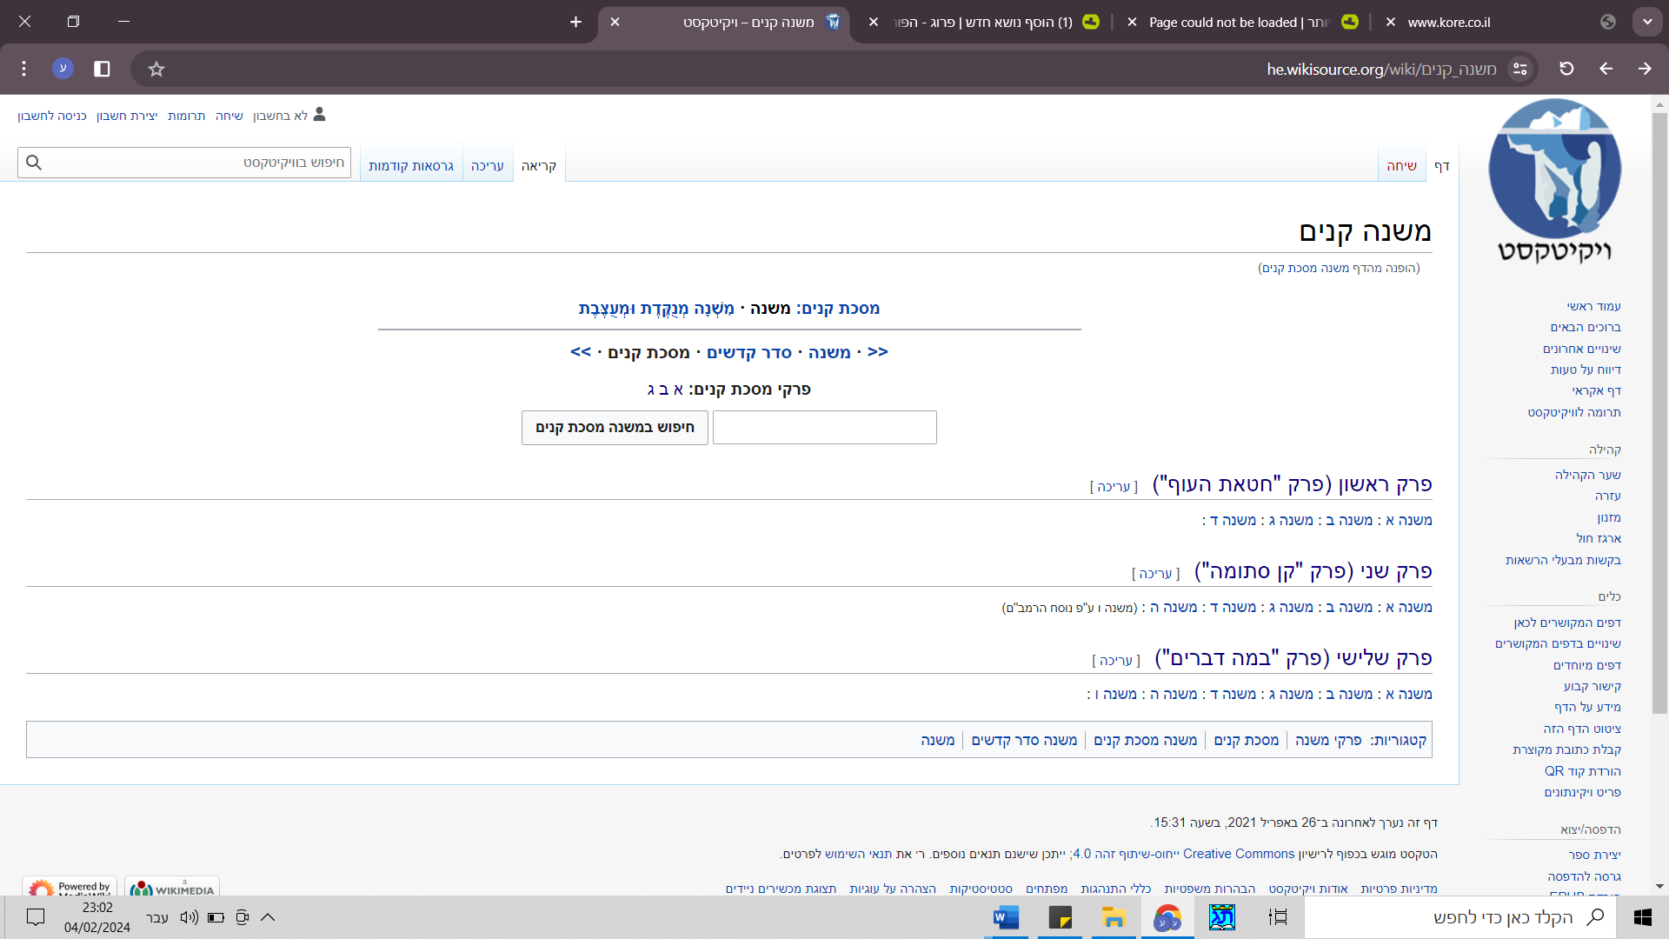Open File Explorer from the taskbar
The height and width of the screenshot is (939, 1669).
point(1114,917)
